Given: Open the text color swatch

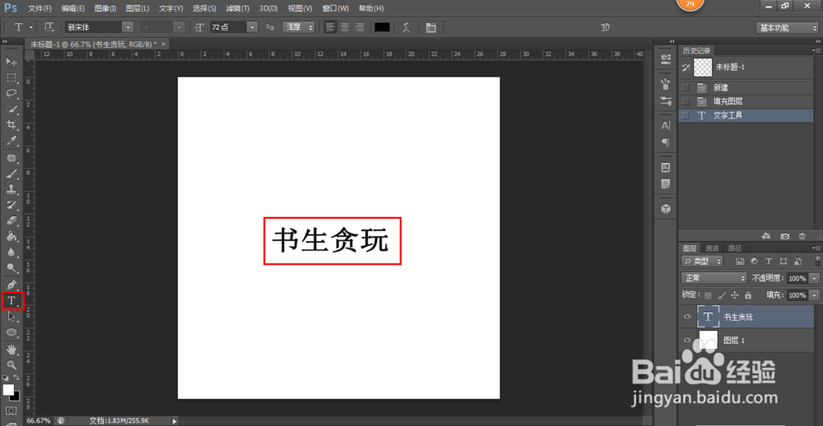Looking at the screenshot, I should coord(382,27).
